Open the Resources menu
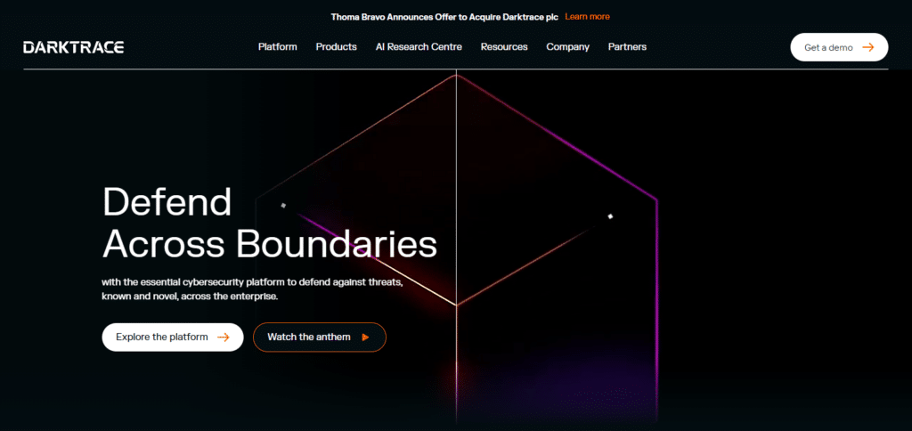Screen dimensions: 912x431 504,47
